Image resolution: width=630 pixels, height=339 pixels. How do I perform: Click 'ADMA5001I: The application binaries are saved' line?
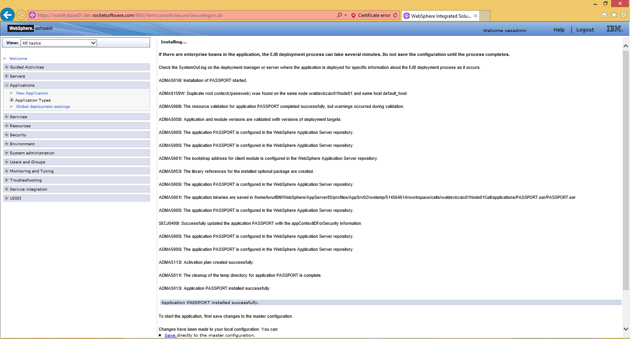(367, 197)
